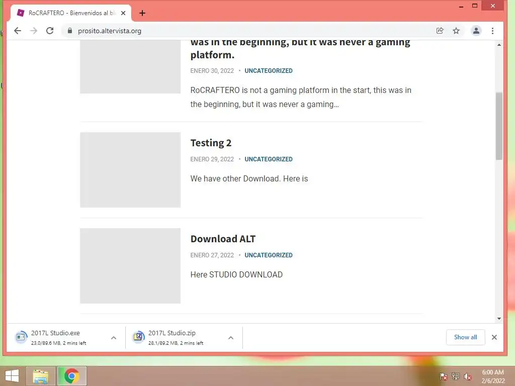Click the ENERO 29, 2022 date

(212, 159)
